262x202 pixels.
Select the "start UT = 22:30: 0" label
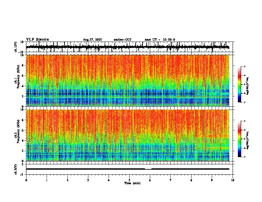pyautogui.click(x=160, y=40)
